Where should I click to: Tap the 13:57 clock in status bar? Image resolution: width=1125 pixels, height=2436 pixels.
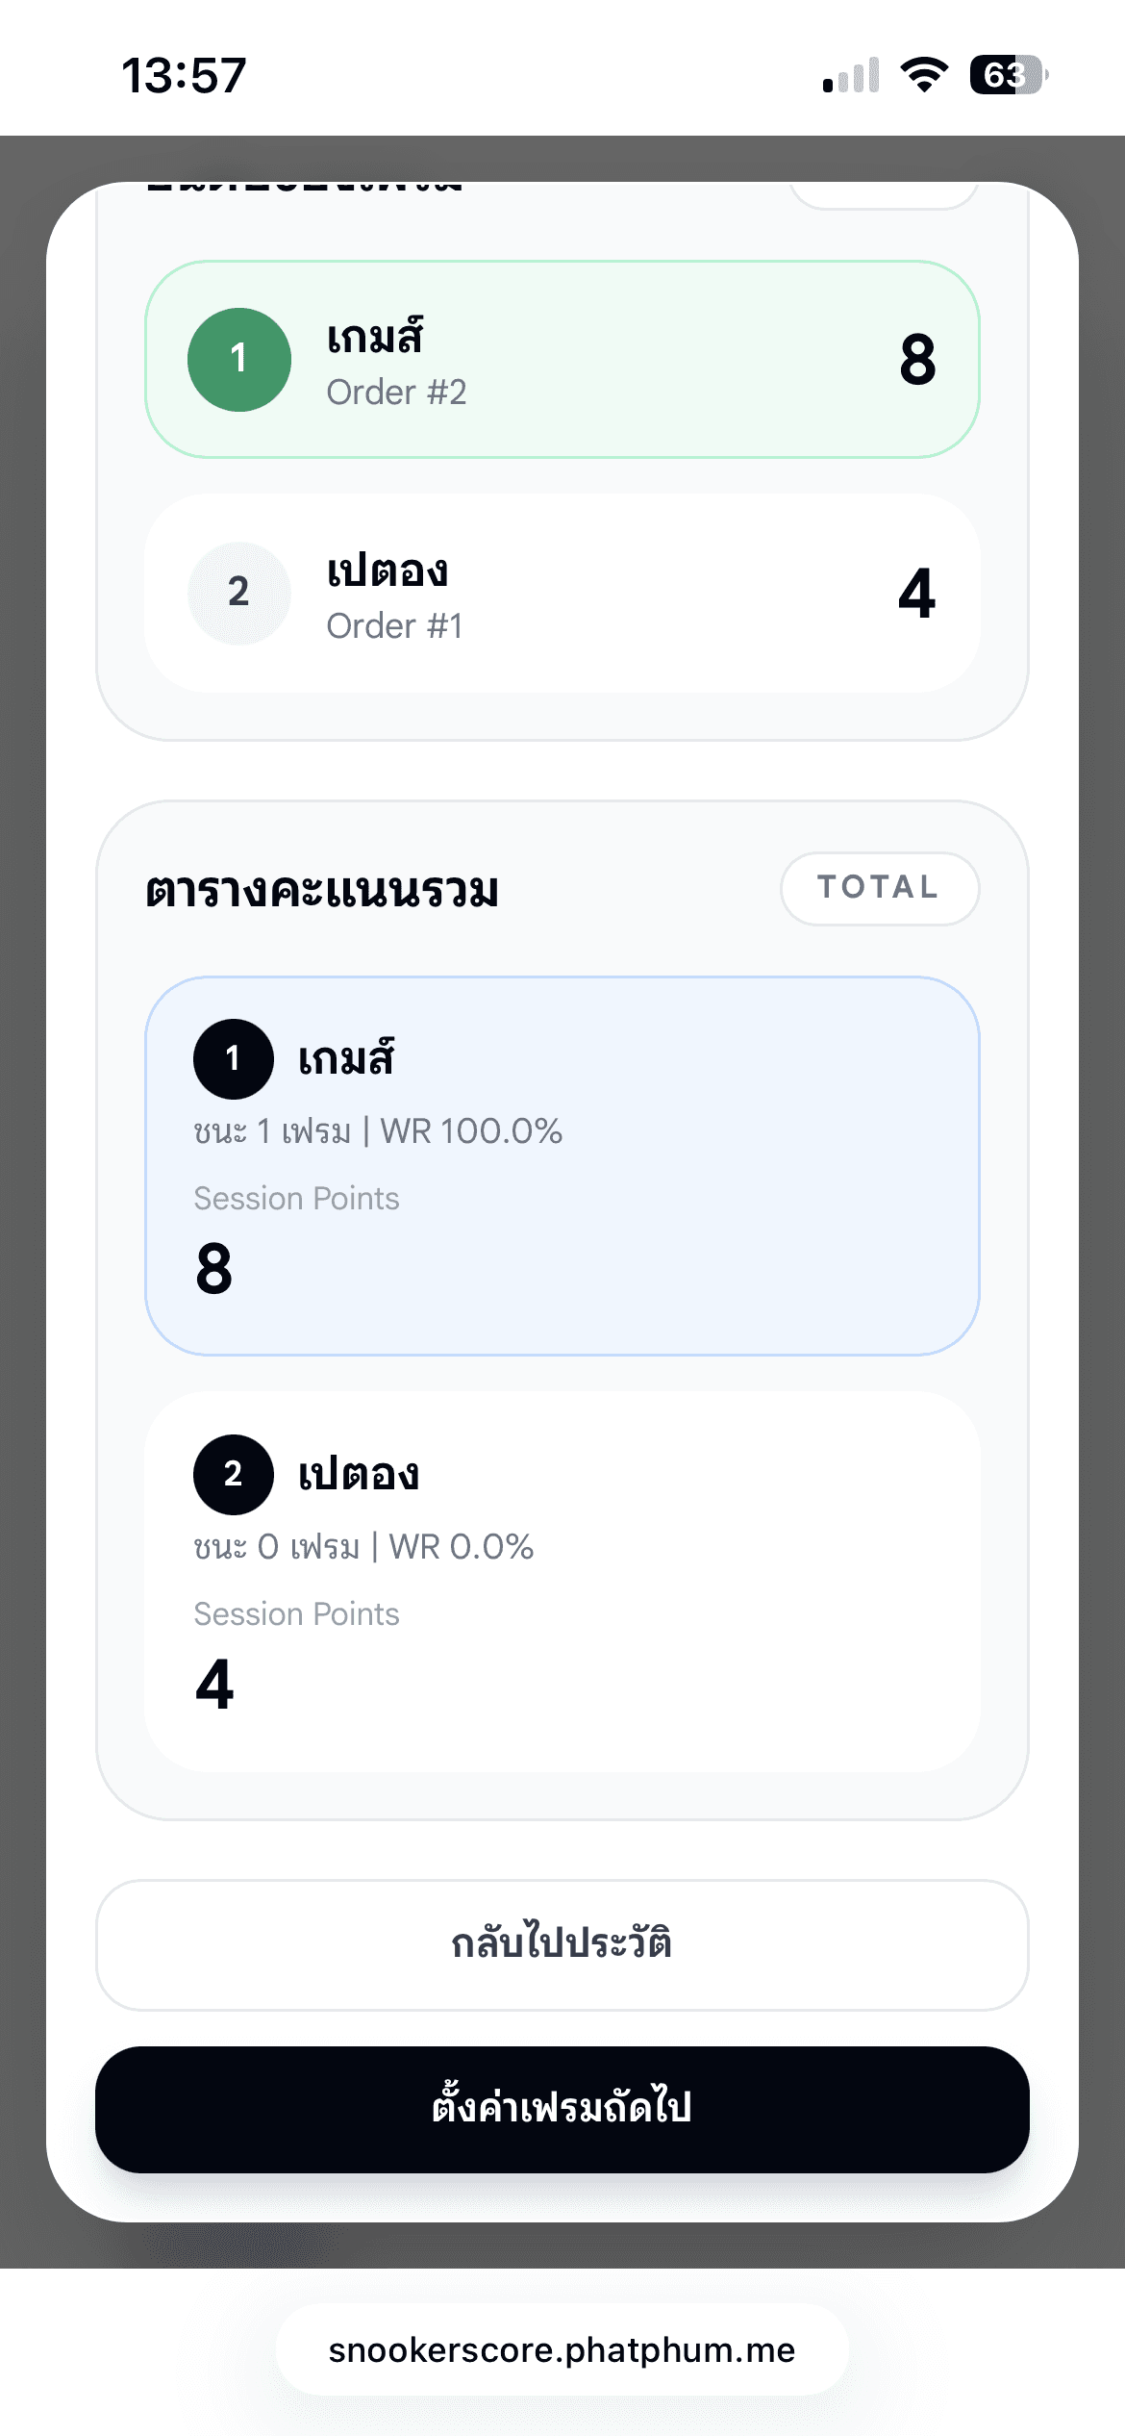tap(184, 75)
